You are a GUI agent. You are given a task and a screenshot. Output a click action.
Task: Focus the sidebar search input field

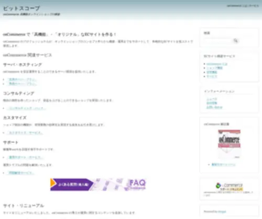pos(217,41)
